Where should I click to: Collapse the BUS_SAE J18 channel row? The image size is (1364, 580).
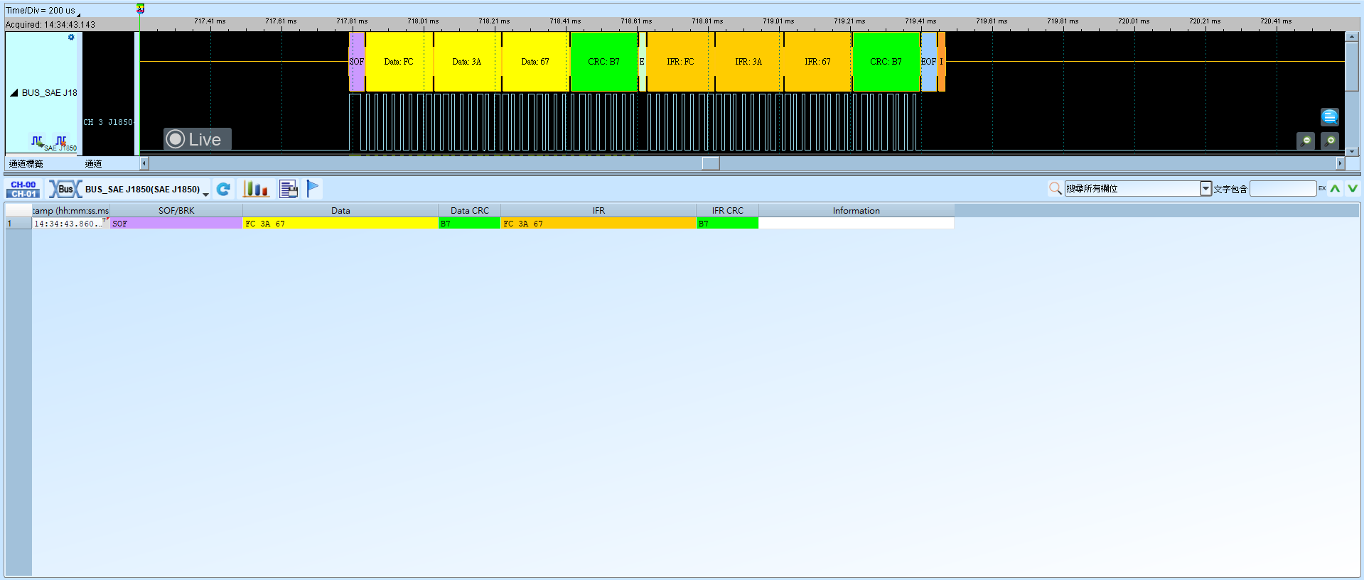pyautogui.click(x=14, y=92)
